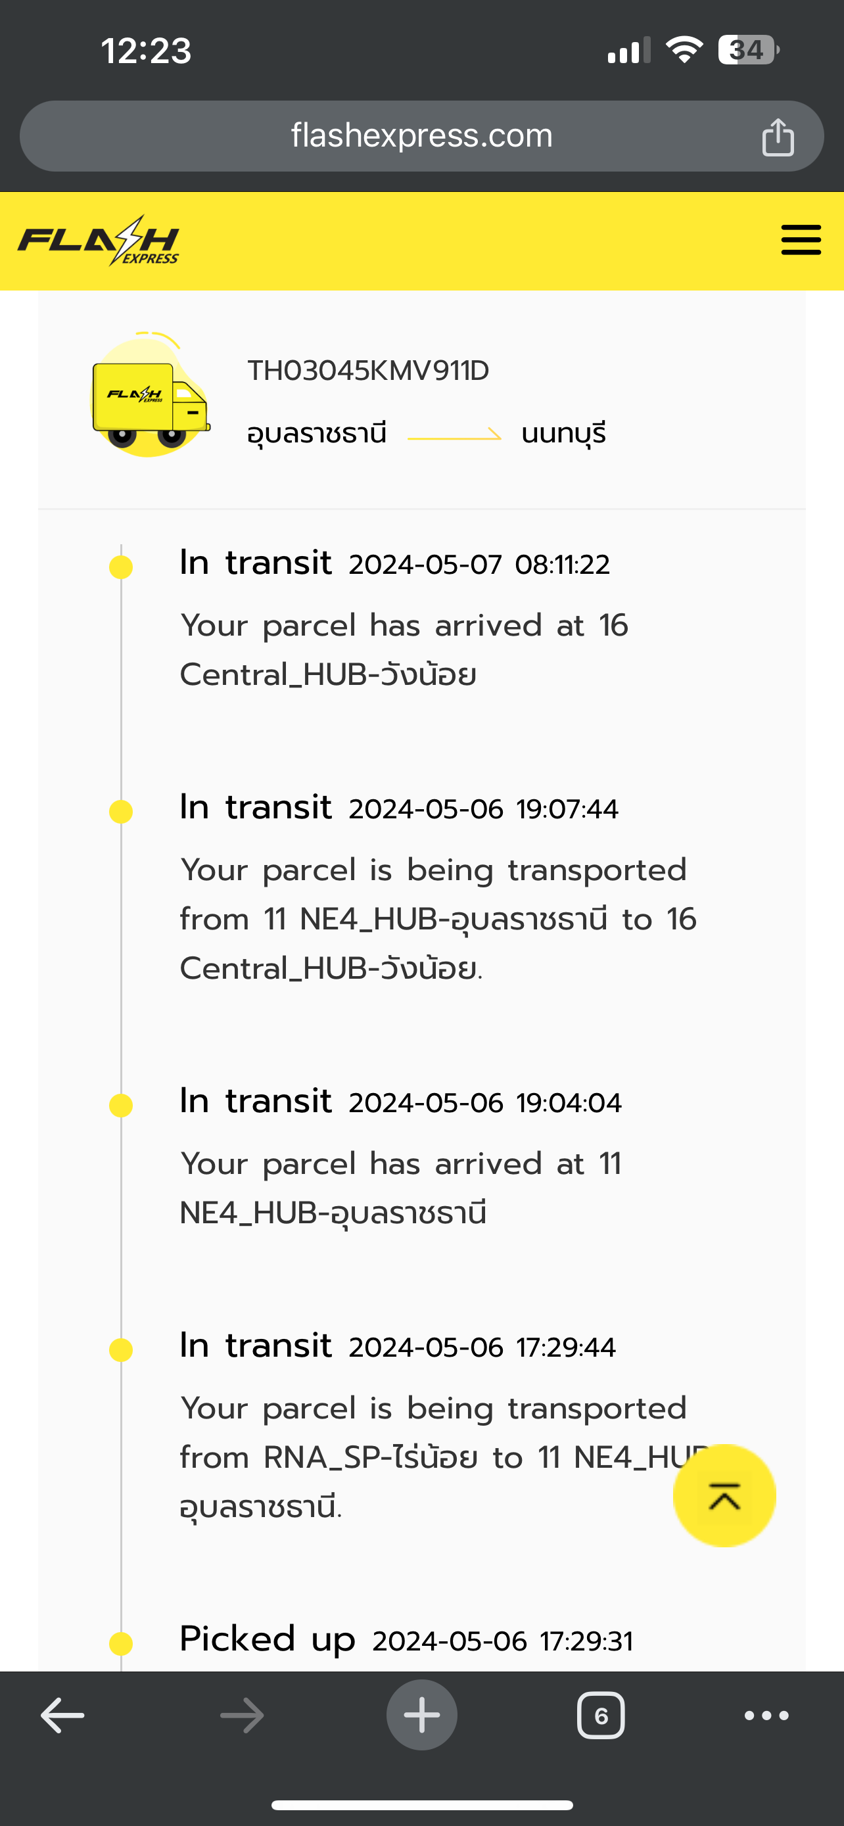Viewport: 844px width, 1826px height.
Task: Tap the 2024-05-07 08:11:22 timeline dot
Action: [121, 567]
